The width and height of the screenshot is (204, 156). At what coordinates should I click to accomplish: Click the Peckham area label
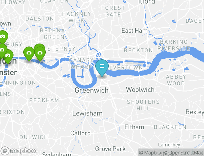(44, 100)
